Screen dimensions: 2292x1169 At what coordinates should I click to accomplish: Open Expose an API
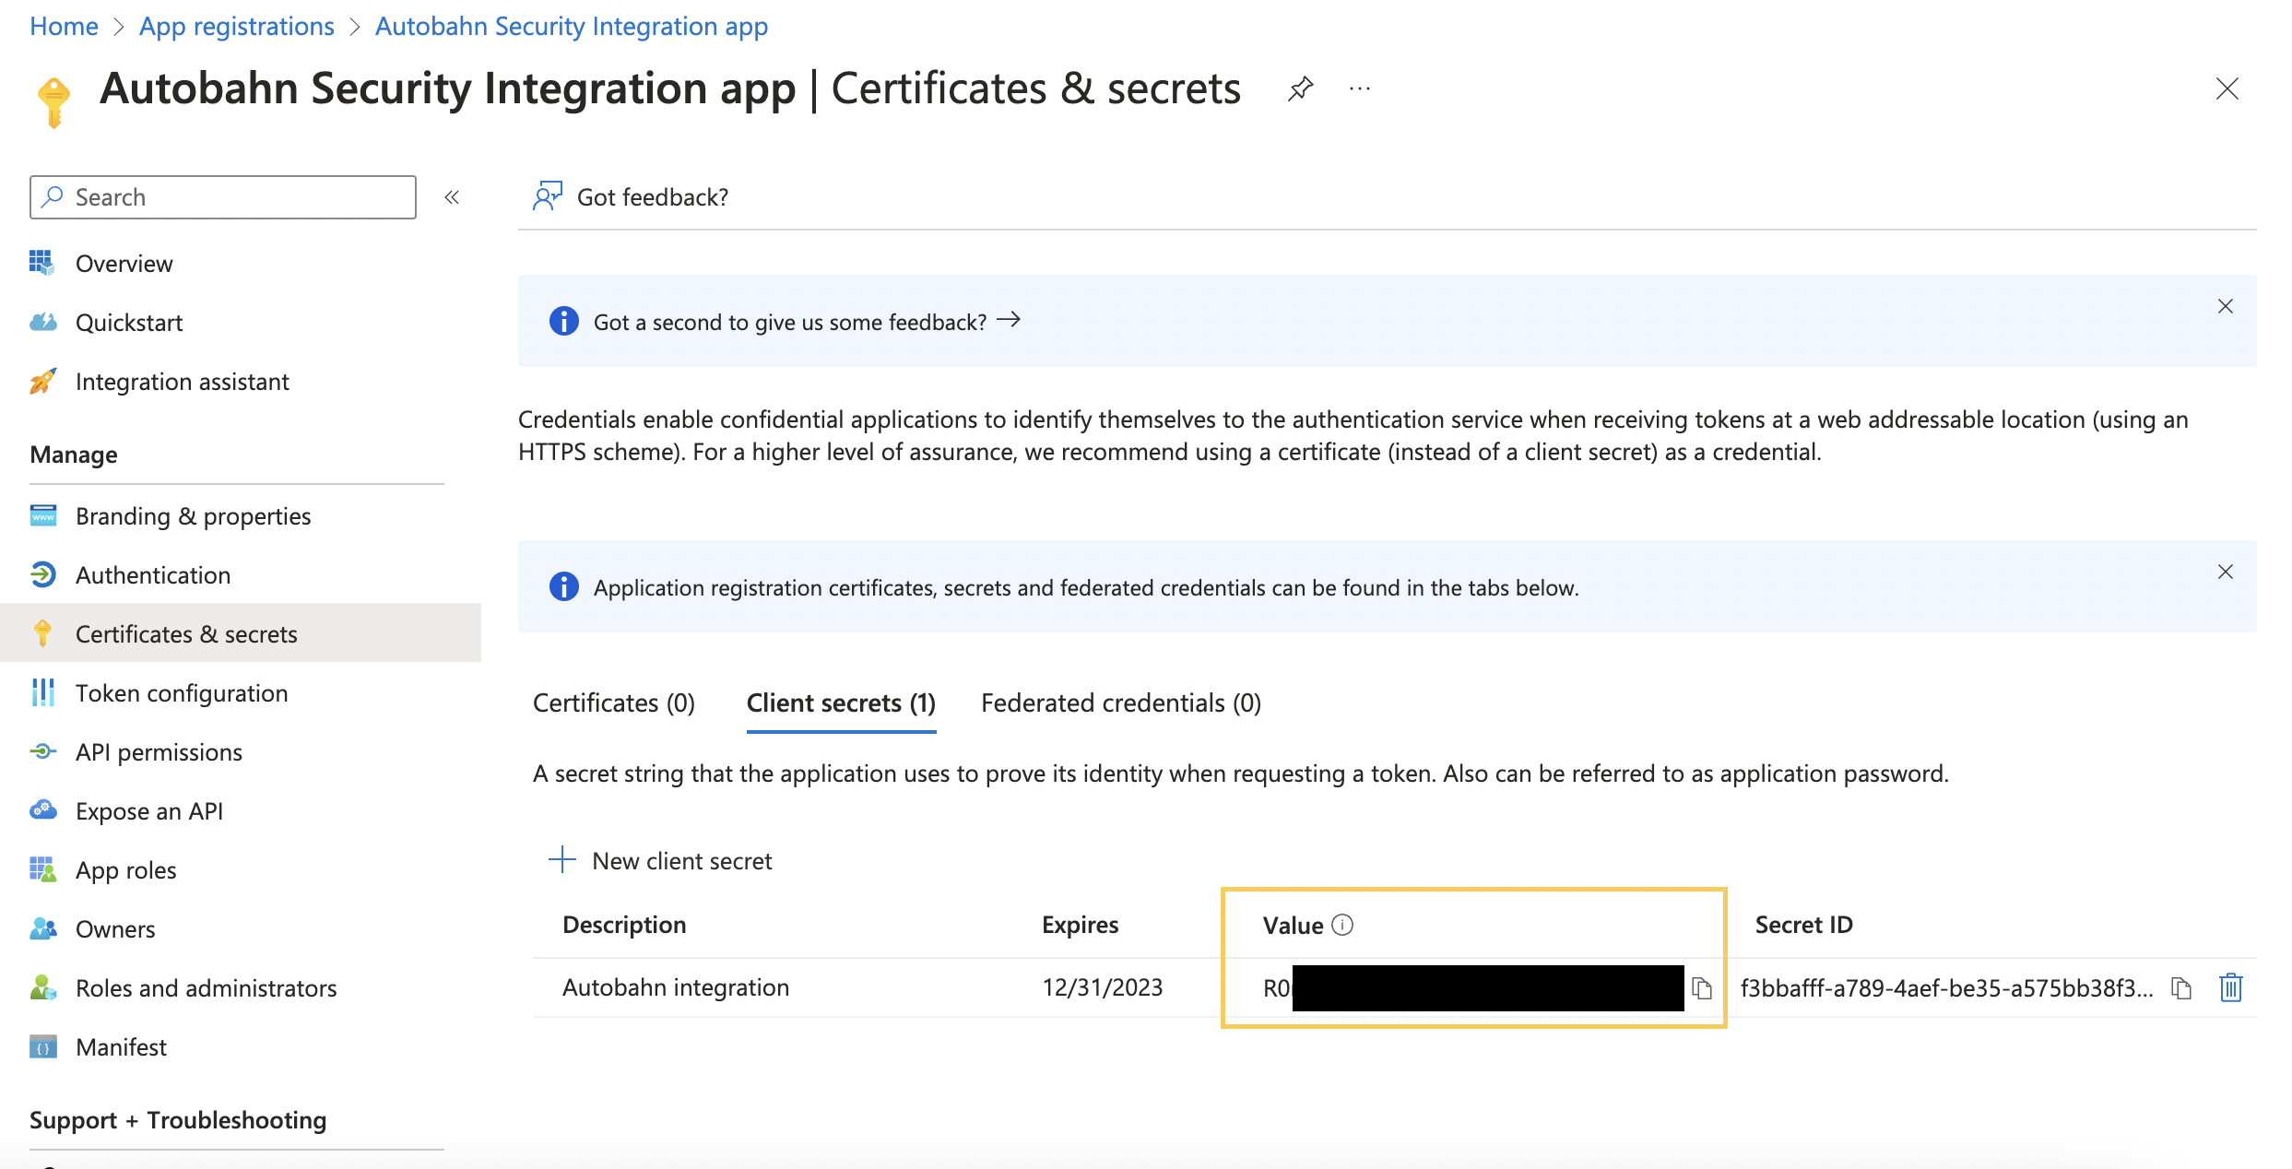[x=149, y=811]
